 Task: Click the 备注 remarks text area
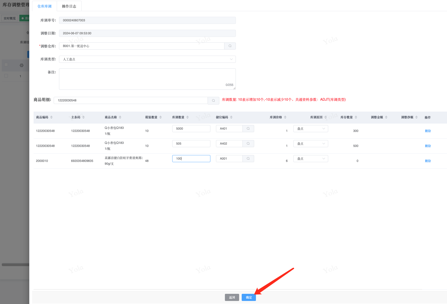click(147, 79)
